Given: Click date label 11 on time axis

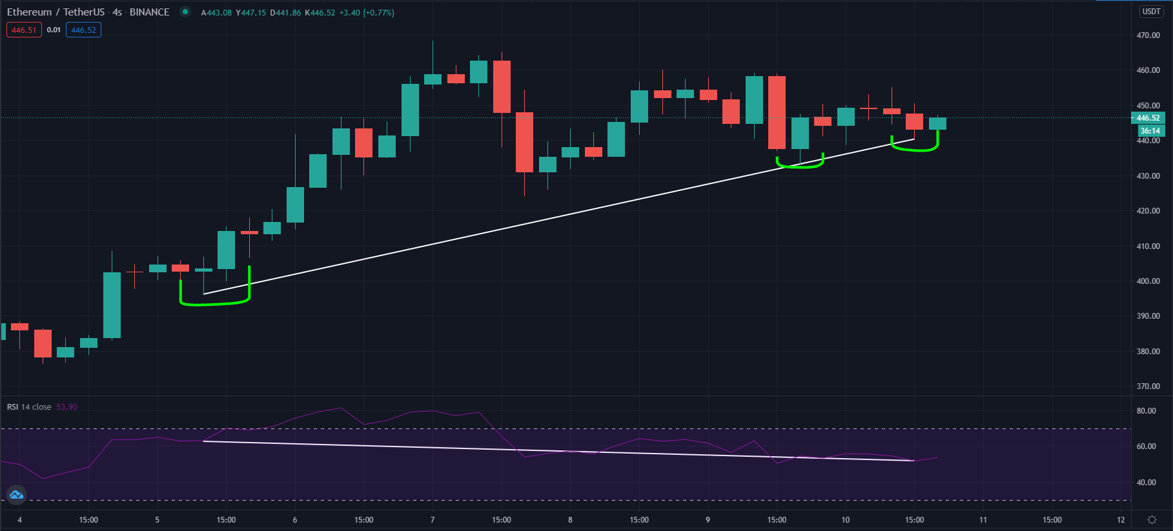Looking at the screenshot, I should pyautogui.click(x=983, y=519).
